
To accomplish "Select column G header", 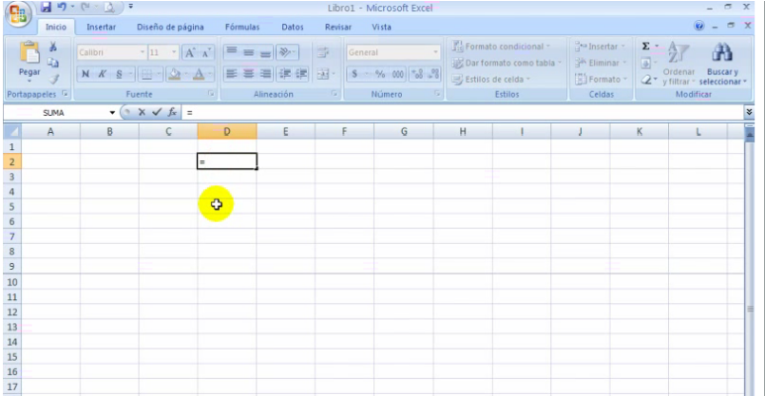I will tap(403, 132).
